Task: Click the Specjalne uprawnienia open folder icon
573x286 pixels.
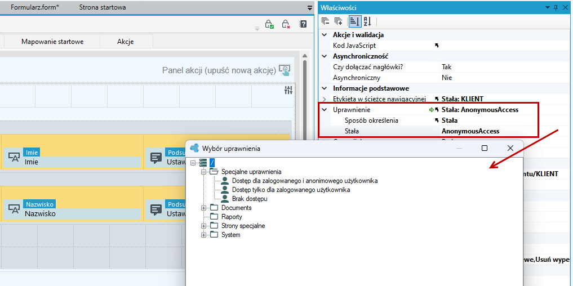Action: [x=214, y=172]
